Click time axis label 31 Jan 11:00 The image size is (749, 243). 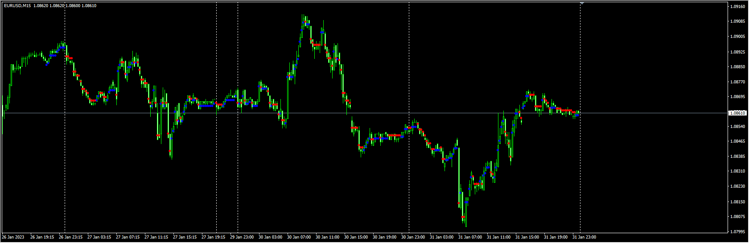tap(498, 237)
